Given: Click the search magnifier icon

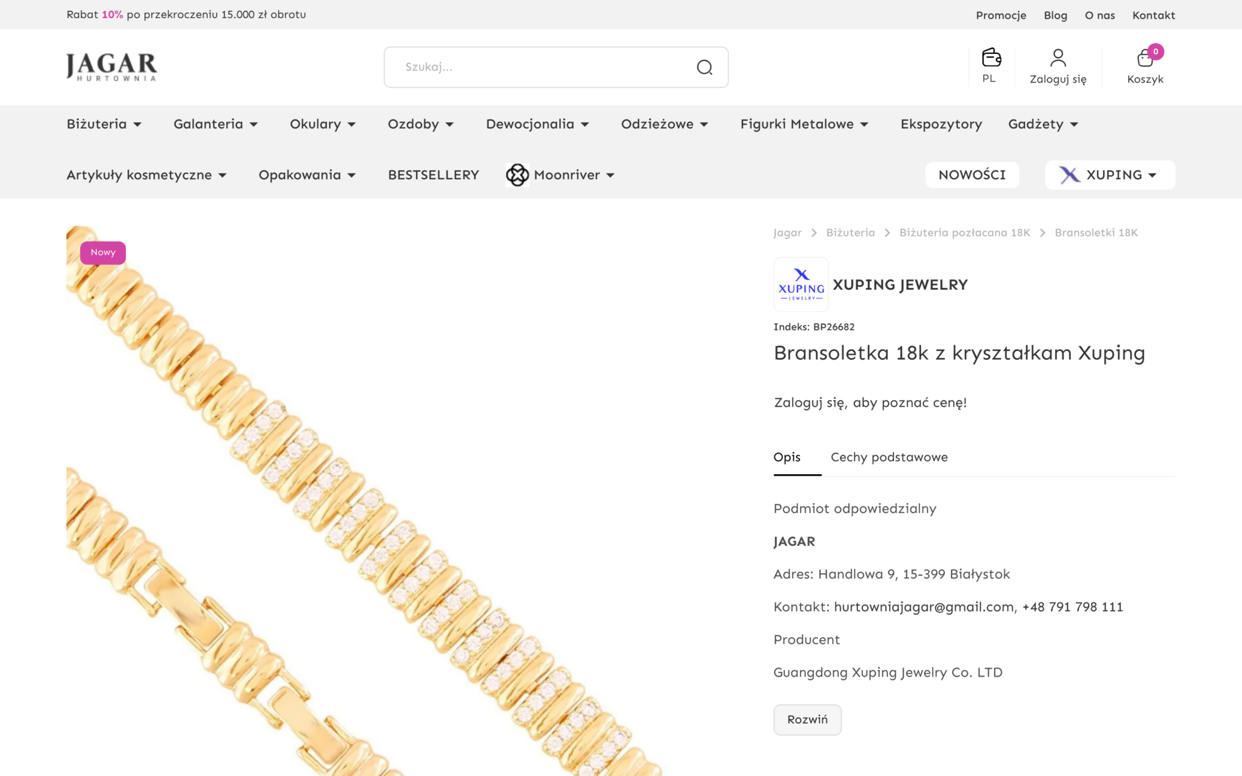Looking at the screenshot, I should [x=704, y=67].
